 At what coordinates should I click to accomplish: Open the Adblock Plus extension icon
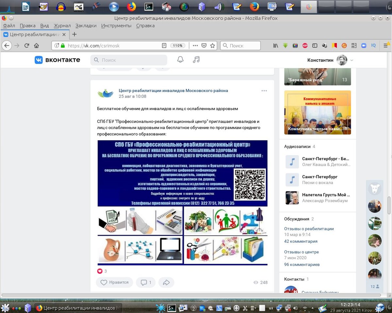point(305,46)
